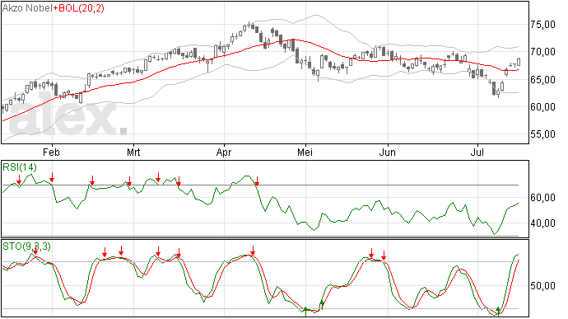Click the Mrt month label
This screenshot has height=319, width=568.
(x=133, y=152)
